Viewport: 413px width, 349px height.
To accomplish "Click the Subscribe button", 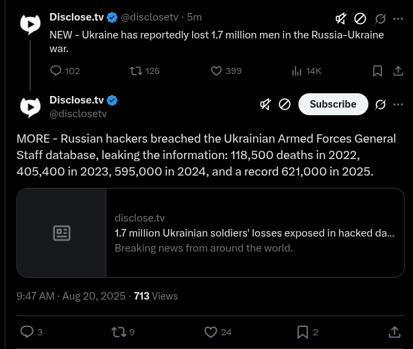I will click(333, 104).
